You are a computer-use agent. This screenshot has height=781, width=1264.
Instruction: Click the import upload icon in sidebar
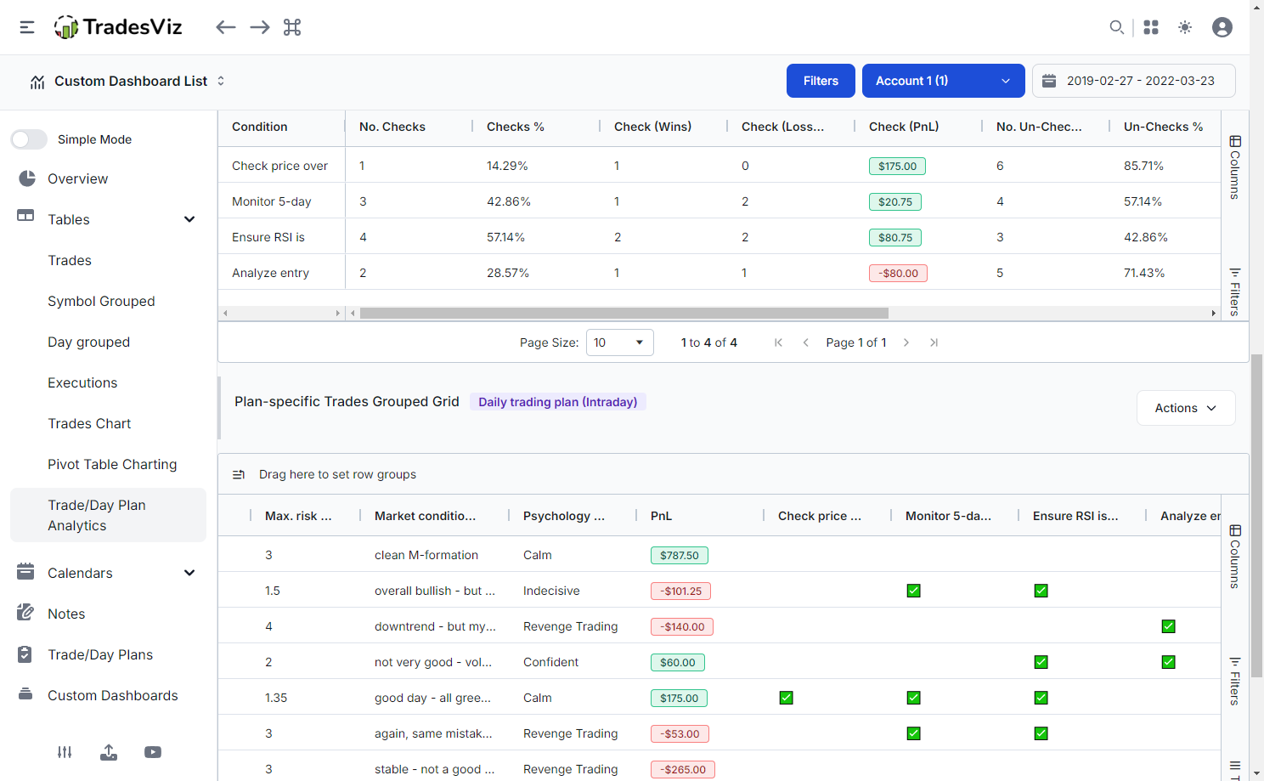click(x=109, y=752)
